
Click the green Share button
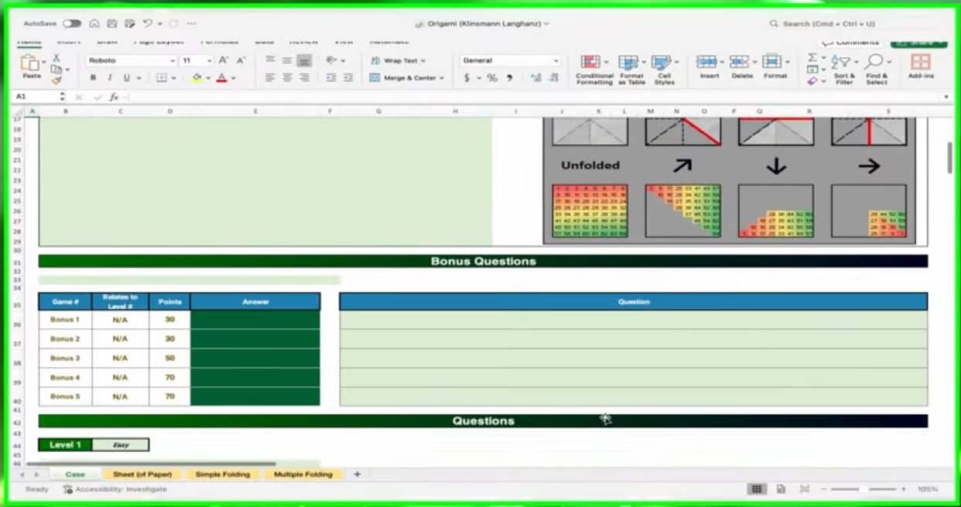coord(918,43)
